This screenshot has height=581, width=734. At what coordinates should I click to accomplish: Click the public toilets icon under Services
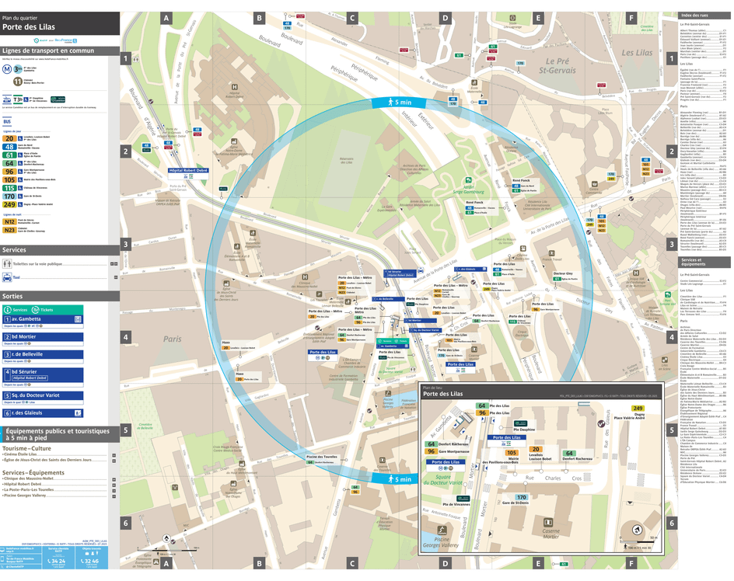coord(7,263)
